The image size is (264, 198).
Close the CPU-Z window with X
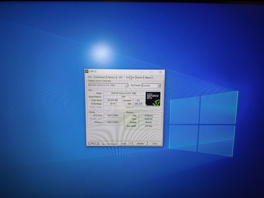point(160,72)
